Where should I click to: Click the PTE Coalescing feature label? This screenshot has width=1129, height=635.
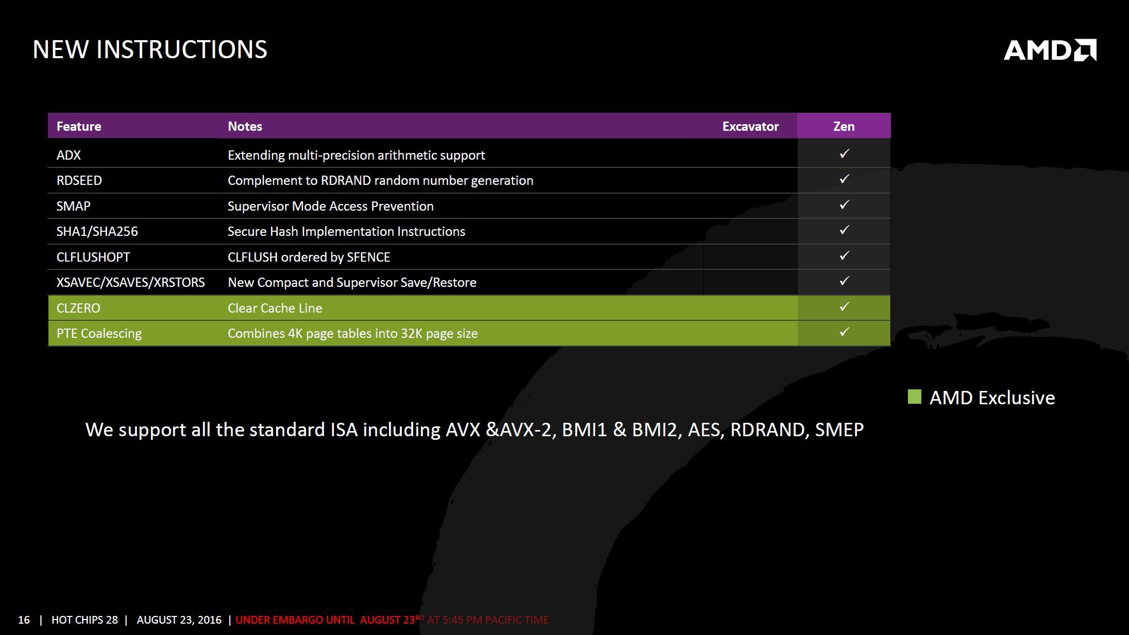(99, 333)
